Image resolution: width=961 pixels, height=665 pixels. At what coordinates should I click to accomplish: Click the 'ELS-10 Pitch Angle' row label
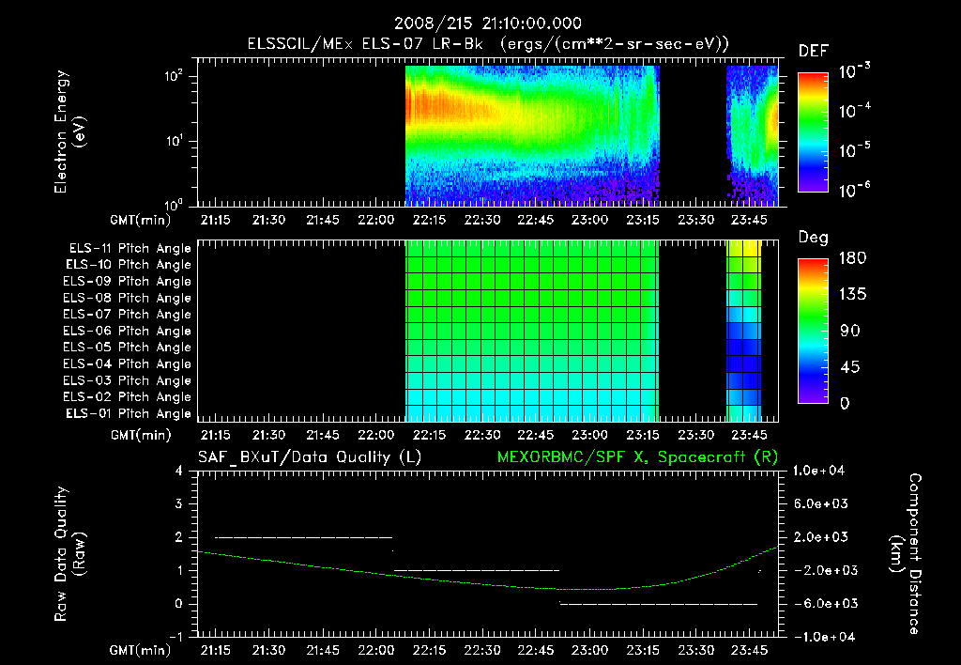(x=129, y=265)
